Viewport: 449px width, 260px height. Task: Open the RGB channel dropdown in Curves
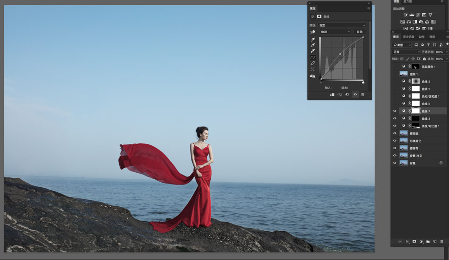coord(335,32)
